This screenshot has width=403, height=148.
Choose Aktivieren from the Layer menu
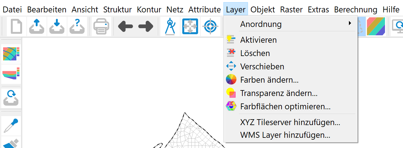(291, 40)
